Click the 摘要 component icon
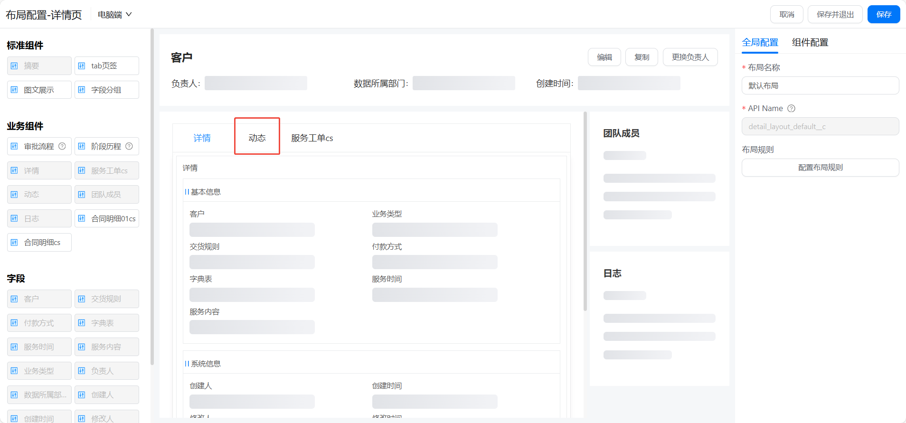The image size is (906, 423). tap(14, 66)
